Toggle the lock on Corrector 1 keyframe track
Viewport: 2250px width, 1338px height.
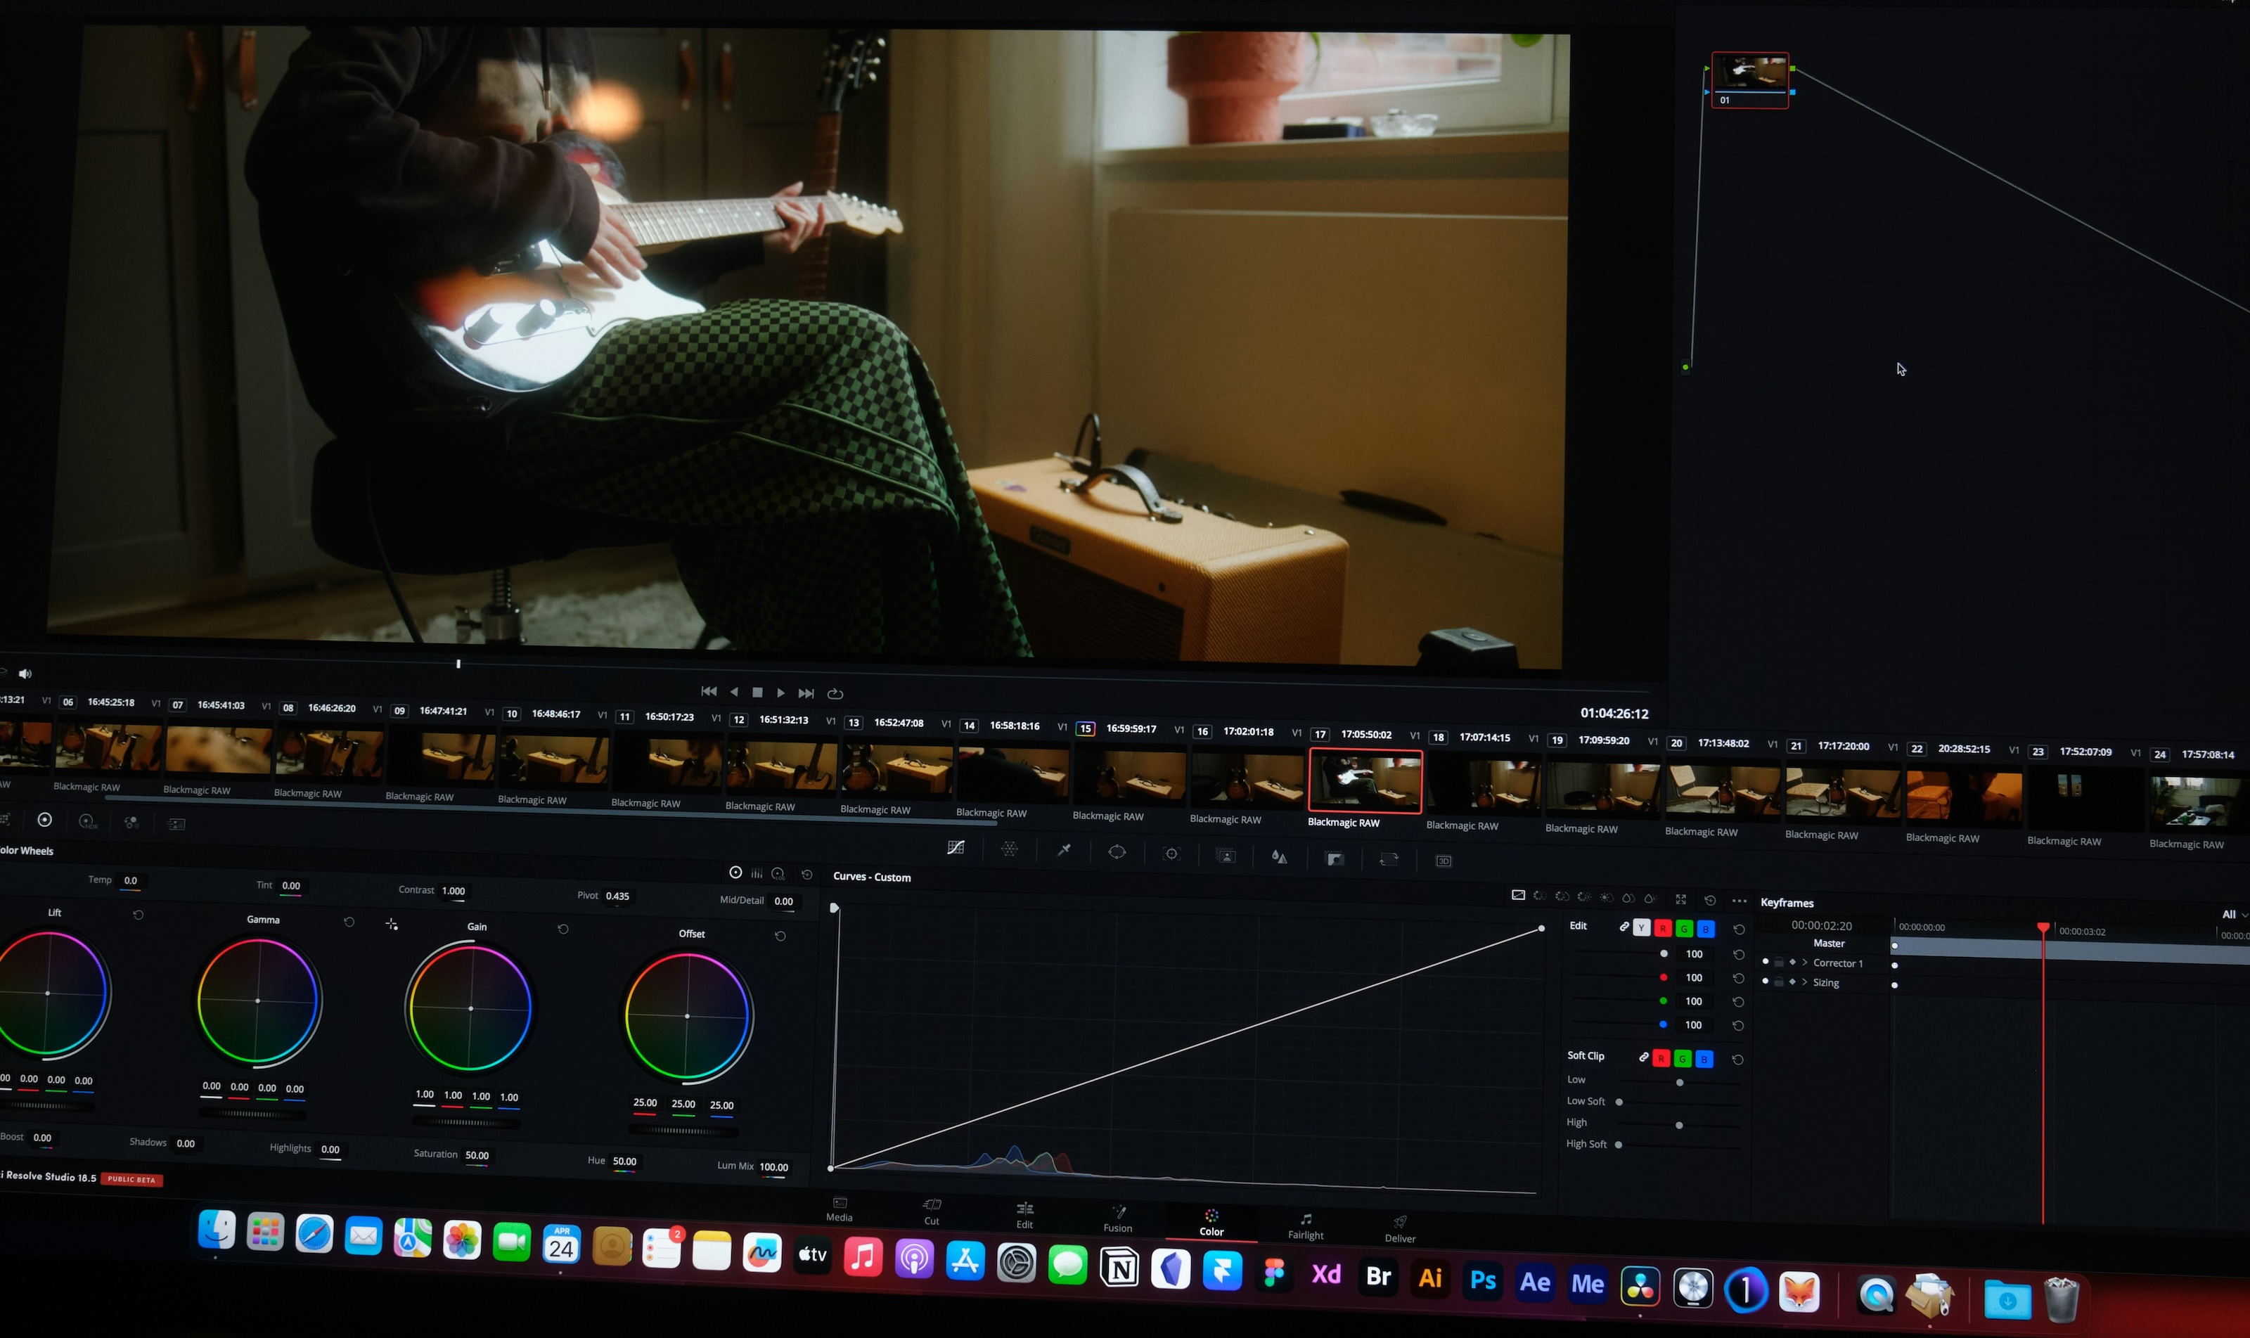click(1778, 962)
